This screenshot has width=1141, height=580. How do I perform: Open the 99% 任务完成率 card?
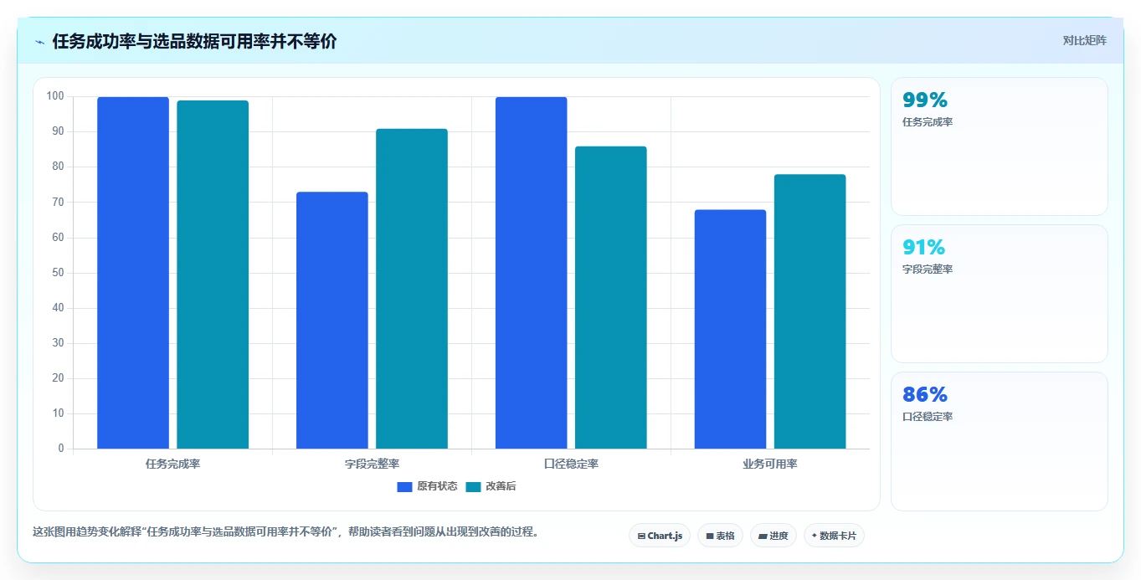click(x=1000, y=146)
